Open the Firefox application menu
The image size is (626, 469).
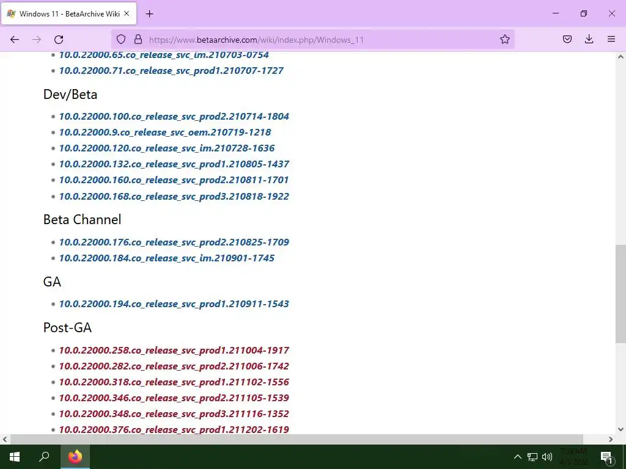[611, 39]
